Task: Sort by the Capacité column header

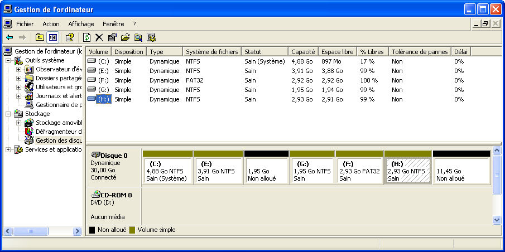Action: pos(303,52)
